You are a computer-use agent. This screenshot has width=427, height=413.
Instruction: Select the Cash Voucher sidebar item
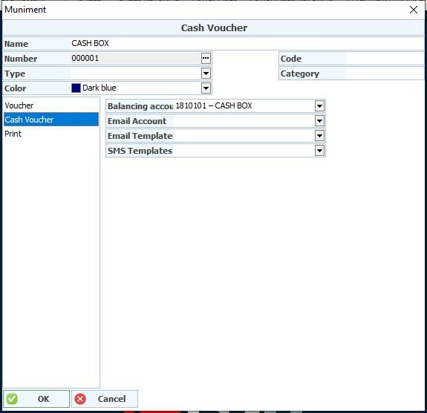click(51, 120)
